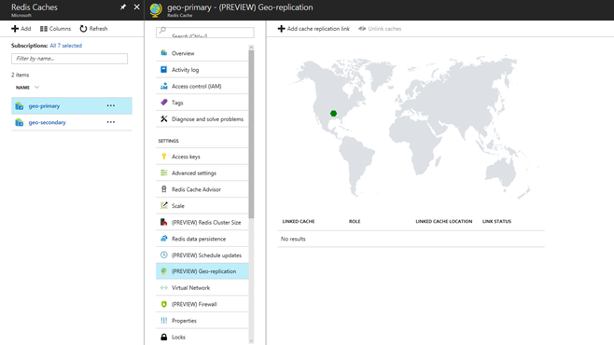Click the Unlink caches button
This screenshot has width=614, height=345.
380,29
